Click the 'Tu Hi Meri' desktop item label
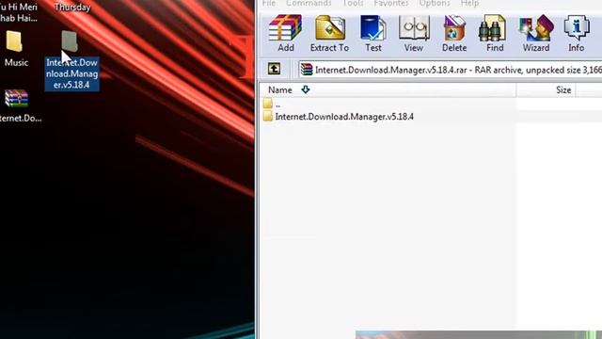The width and height of the screenshot is (602, 339). click(x=19, y=12)
